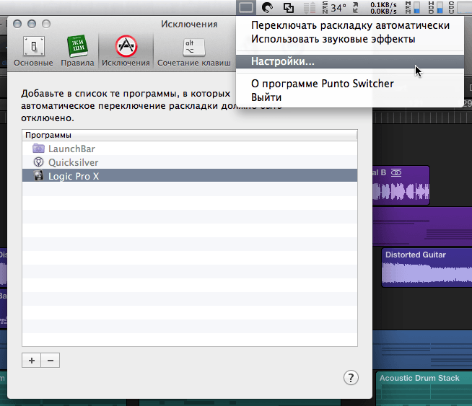The height and width of the screenshot is (406, 472).
Task: Select the Исключения toolbar tab
Action: (126, 51)
